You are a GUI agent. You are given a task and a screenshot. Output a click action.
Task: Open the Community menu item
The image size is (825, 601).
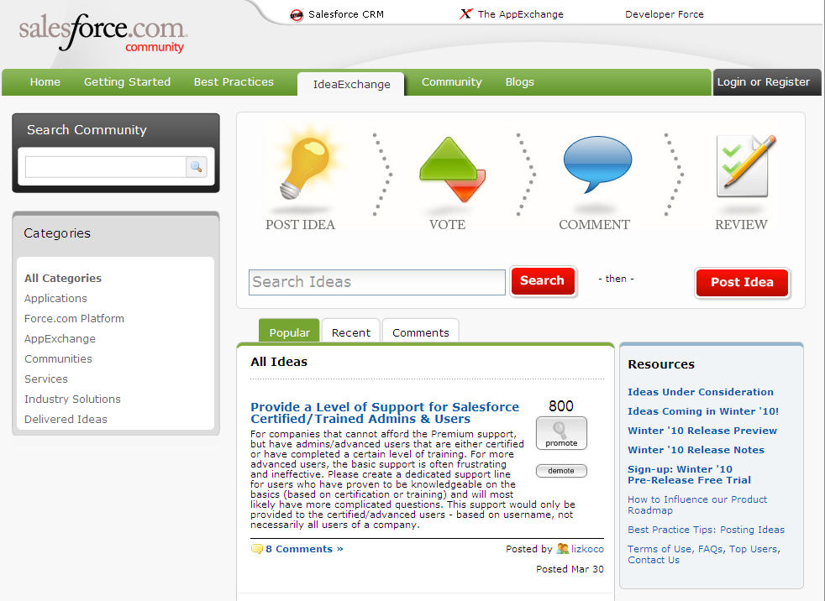[x=451, y=82]
